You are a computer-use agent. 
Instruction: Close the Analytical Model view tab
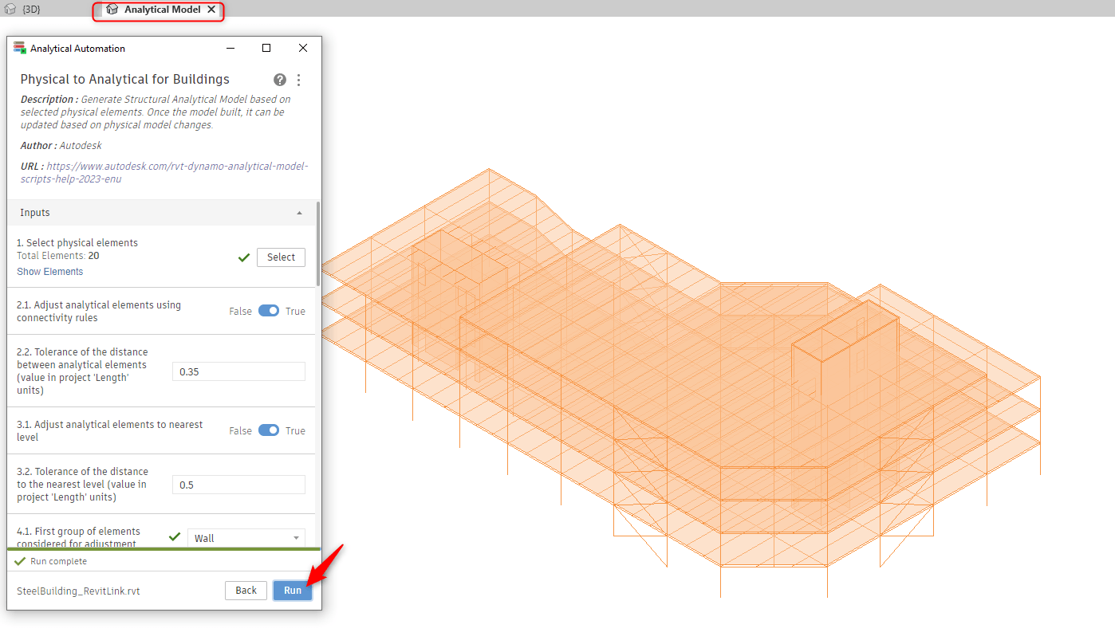point(211,10)
